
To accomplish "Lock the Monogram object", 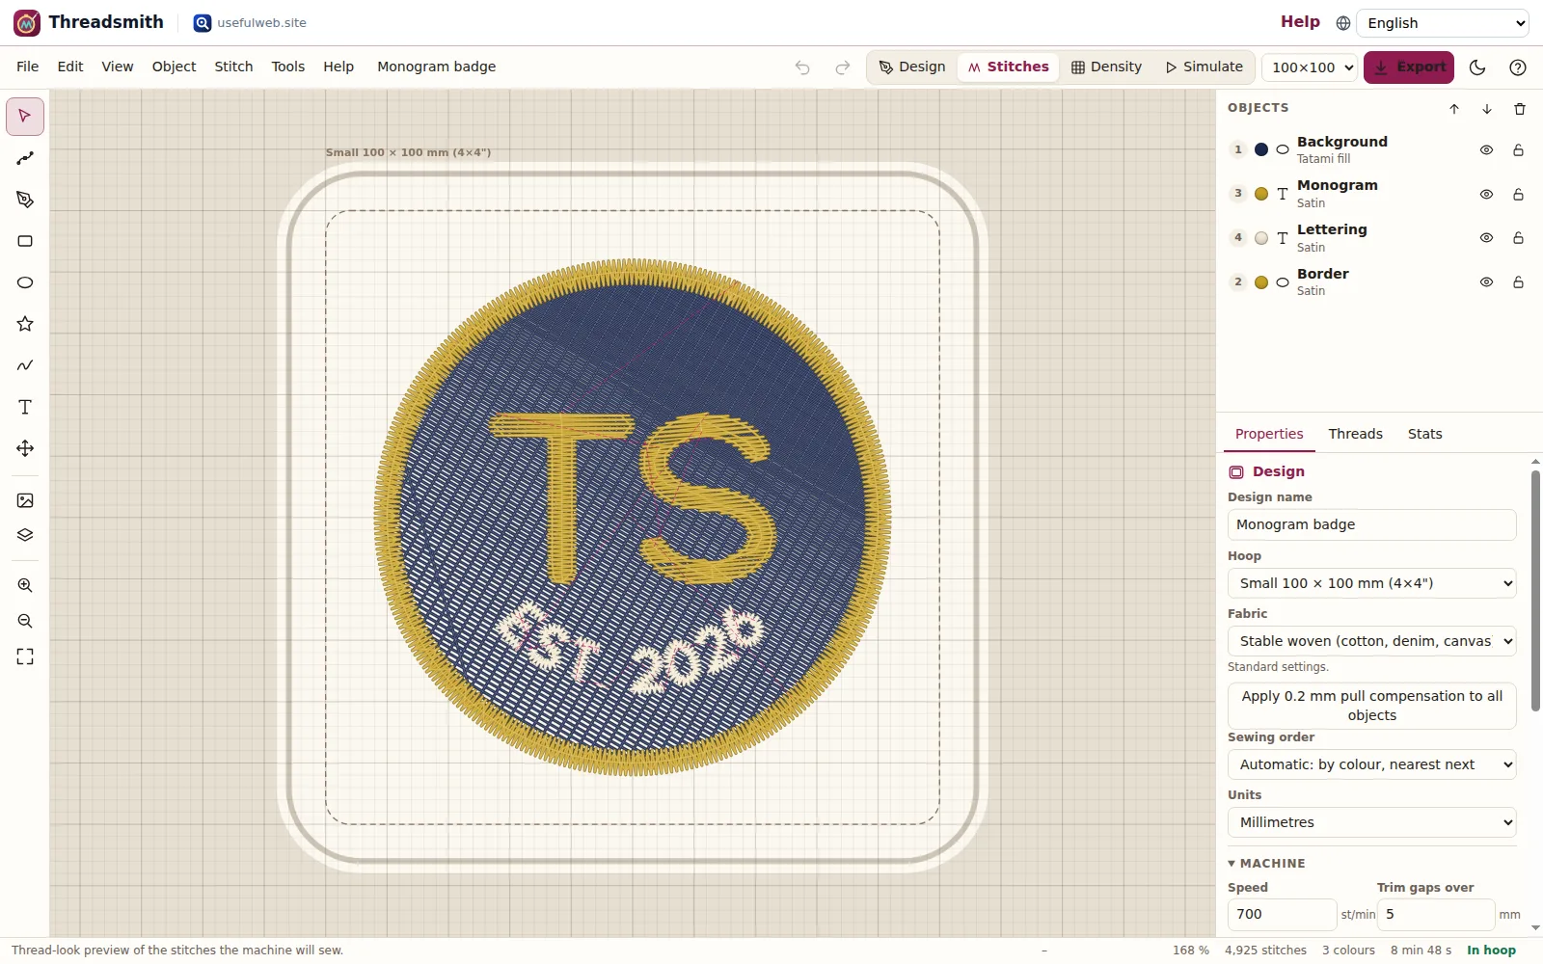I will pyautogui.click(x=1518, y=195).
